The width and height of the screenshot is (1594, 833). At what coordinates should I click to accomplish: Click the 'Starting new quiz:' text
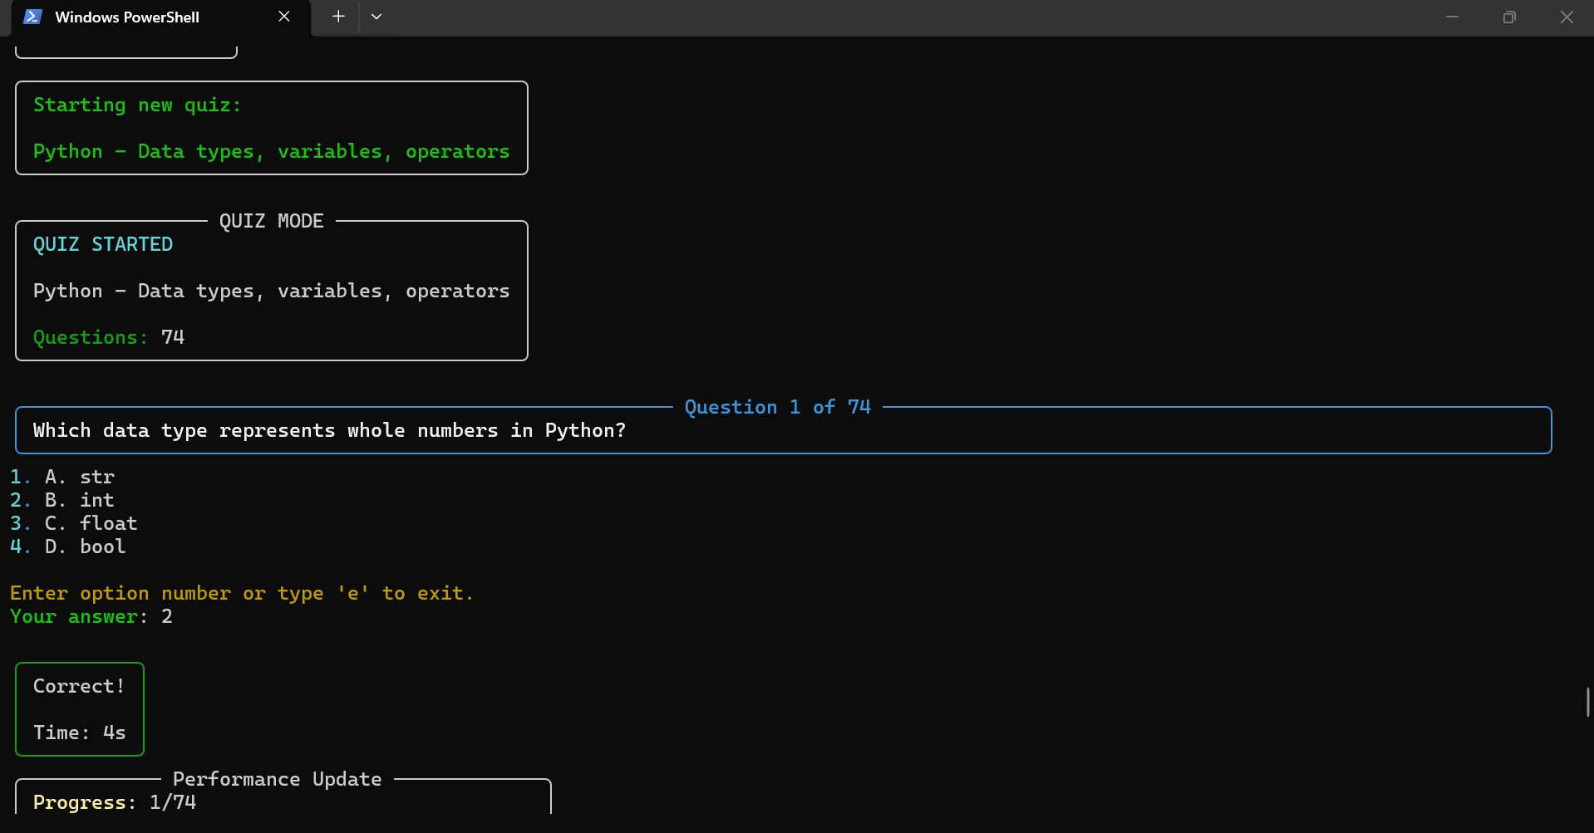click(x=137, y=105)
